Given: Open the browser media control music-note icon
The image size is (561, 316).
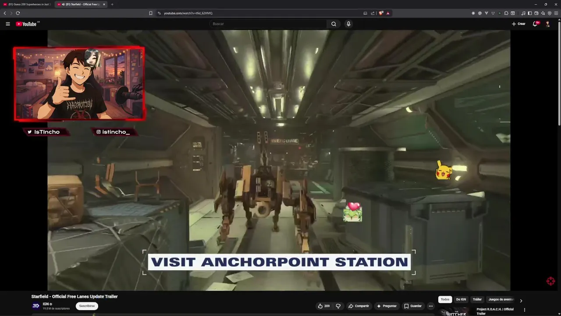Looking at the screenshot, I should (x=523, y=13).
